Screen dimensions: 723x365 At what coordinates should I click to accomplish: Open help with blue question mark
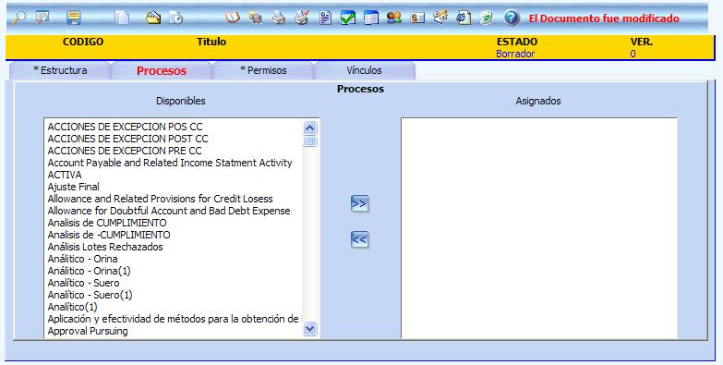tap(512, 18)
